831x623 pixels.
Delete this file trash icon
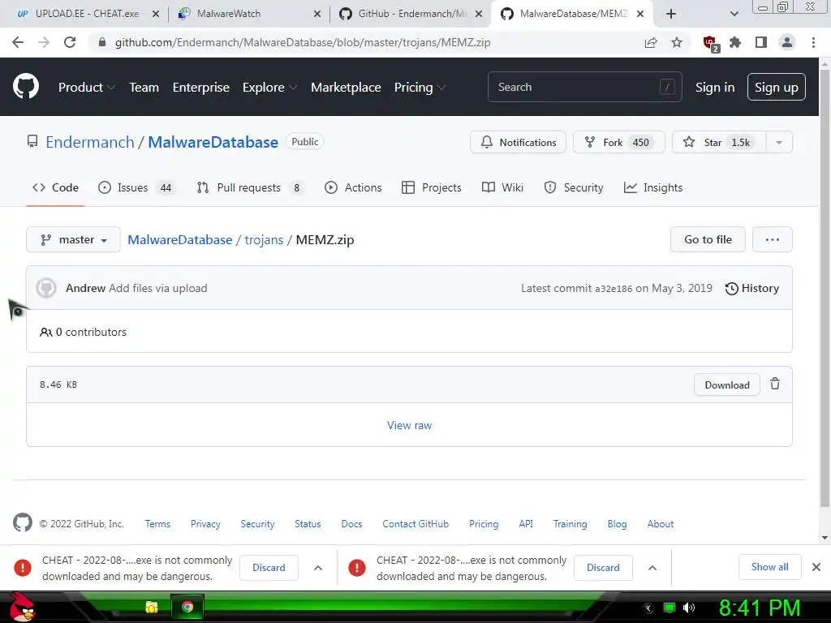pyautogui.click(x=775, y=384)
